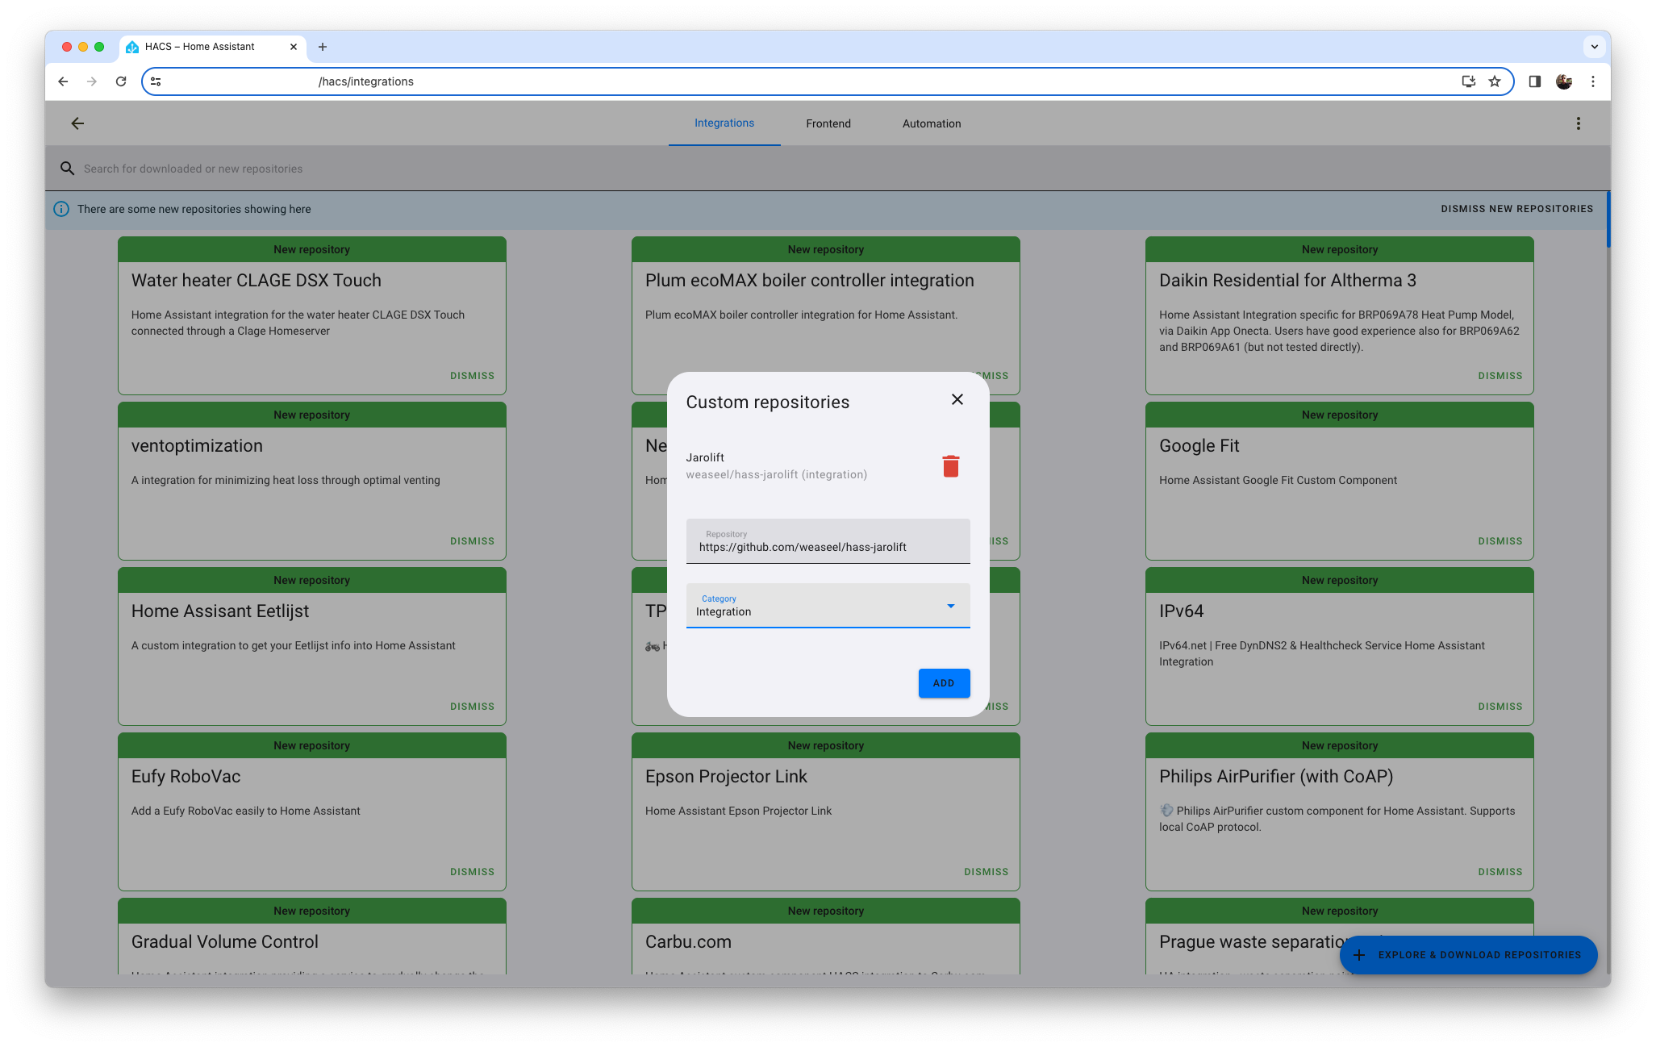1656x1047 pixels.
Task: Open the overflow menu in top right corner
Action: (x=1579, y=123)
